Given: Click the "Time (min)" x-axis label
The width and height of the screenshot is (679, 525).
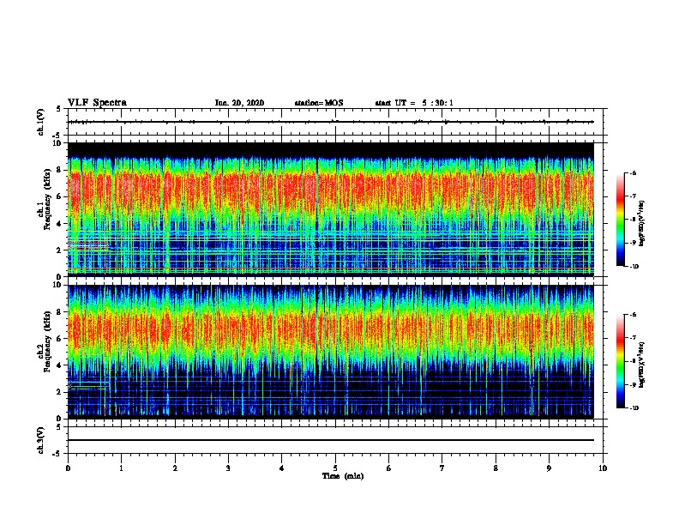Looking at the screenshot, I should tap(343, 476).
